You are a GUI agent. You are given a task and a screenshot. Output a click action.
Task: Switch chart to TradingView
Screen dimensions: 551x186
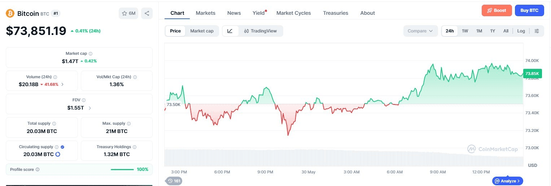pos(260,31)
